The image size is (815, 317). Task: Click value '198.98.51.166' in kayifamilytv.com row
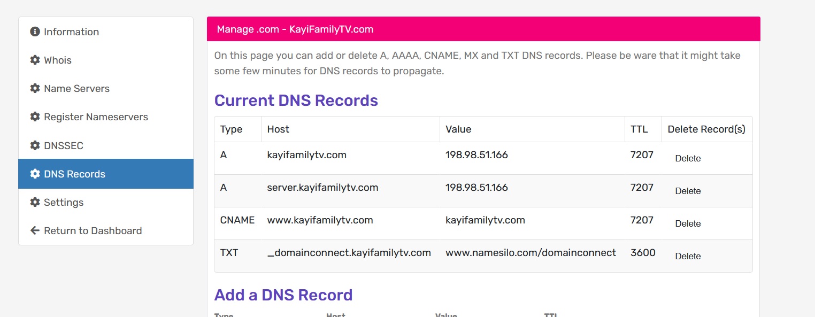pyautogui.click(x=476, y=155)
